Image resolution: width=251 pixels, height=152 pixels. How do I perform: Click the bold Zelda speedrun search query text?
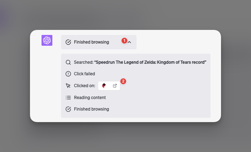pyautogui.click(x=150, y=62)
